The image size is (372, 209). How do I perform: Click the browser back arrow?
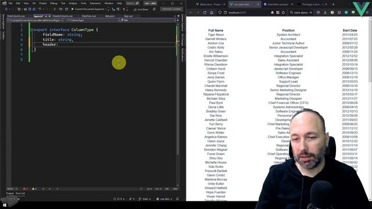click(x=191, y=13)
